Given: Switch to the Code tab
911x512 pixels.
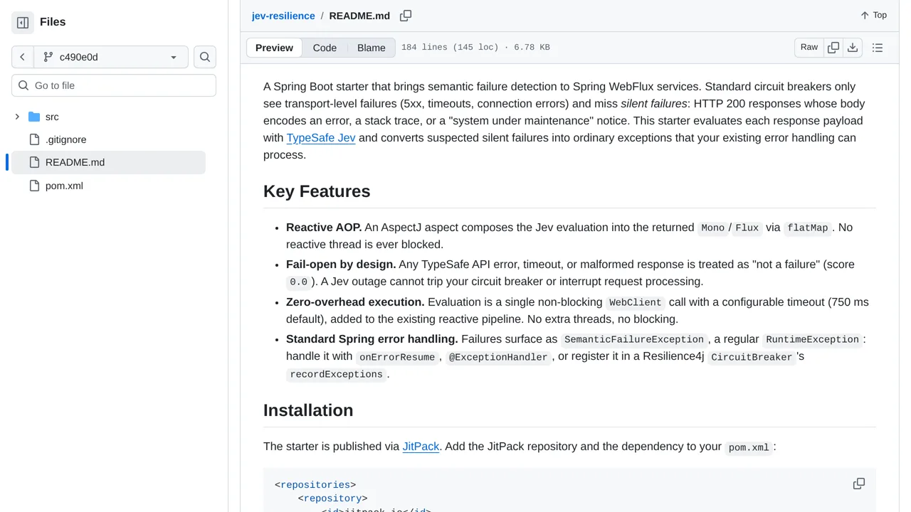Looking at the screenshot, I should tap(325, 48).
